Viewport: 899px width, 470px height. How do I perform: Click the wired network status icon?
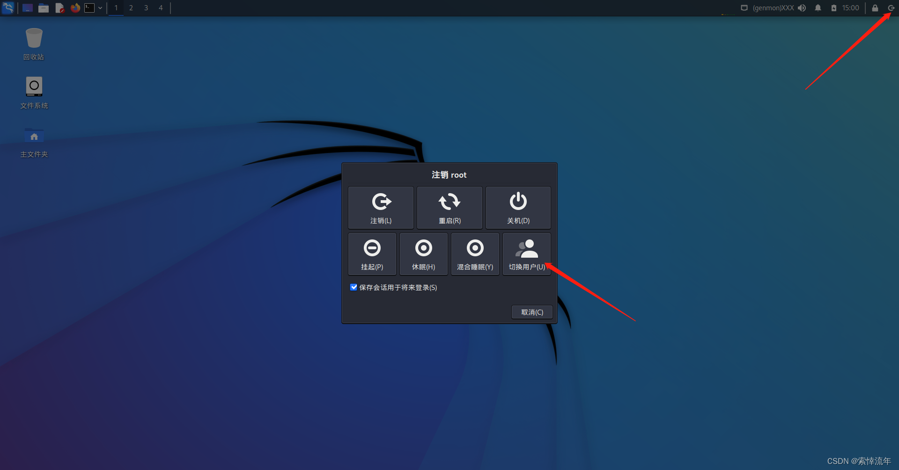[744, 8]
